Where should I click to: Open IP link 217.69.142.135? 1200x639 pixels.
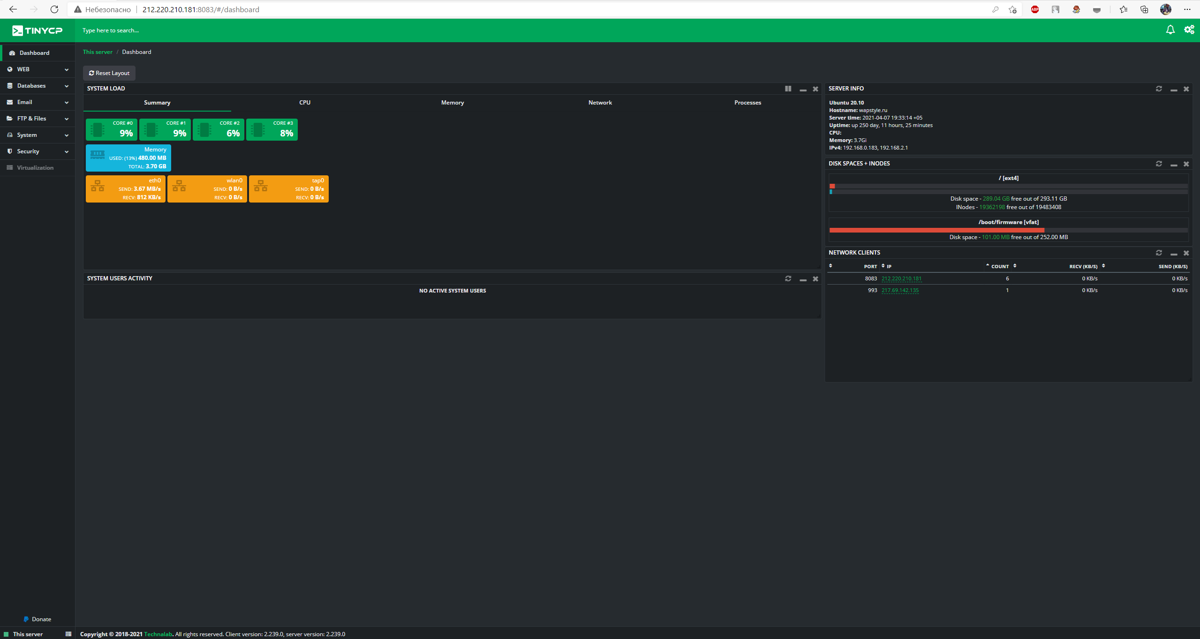coord(900,290)
